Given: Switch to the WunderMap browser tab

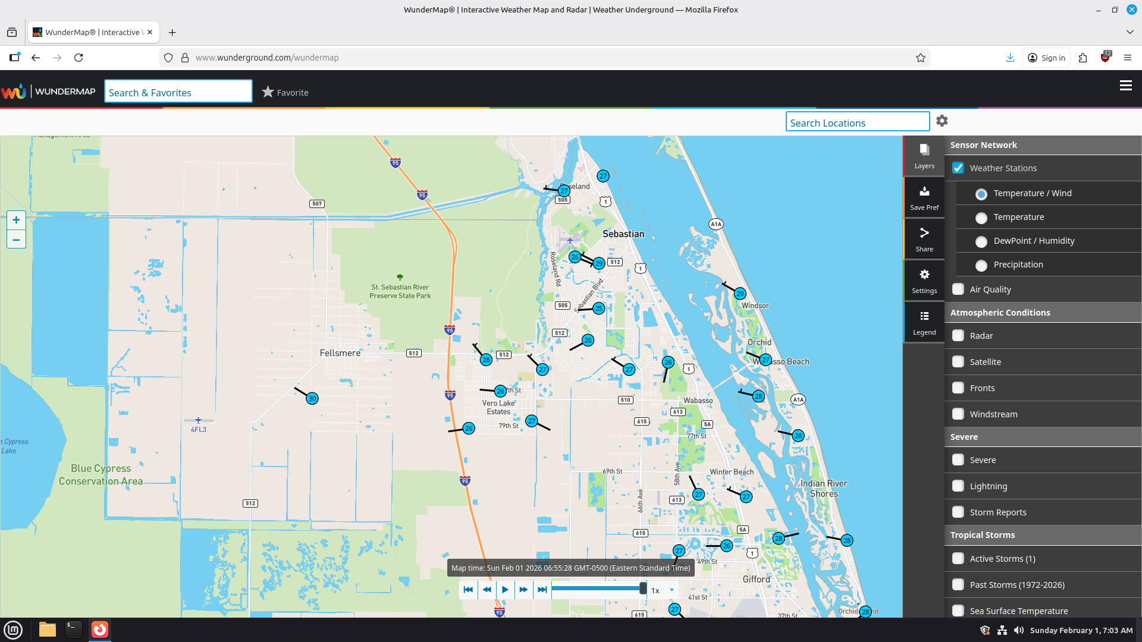Looking at the screenshot, I should [93, 32].
